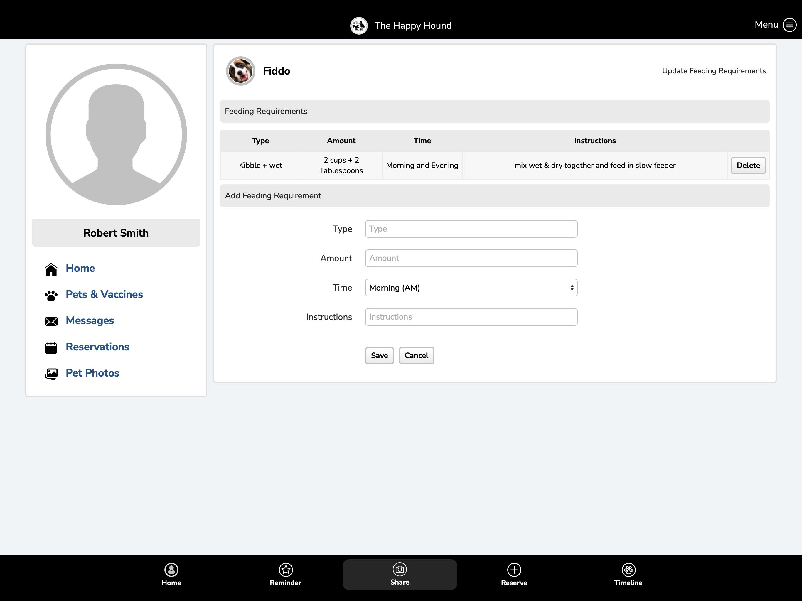
Task: Click the 'Morning and Evening' cell
Action: point(422,165)
